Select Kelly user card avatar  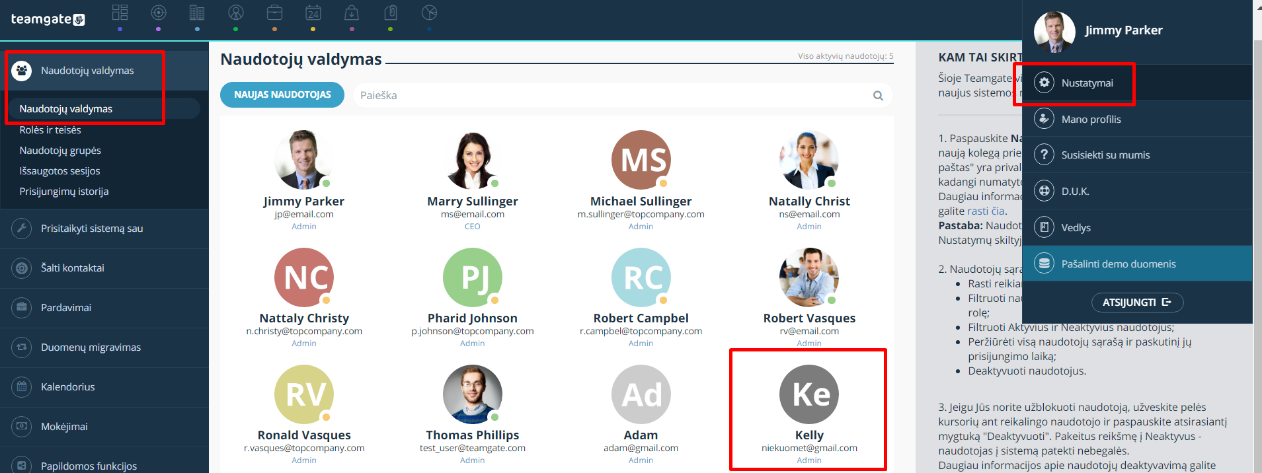point(809,394)
